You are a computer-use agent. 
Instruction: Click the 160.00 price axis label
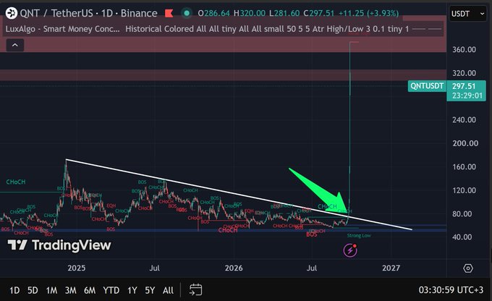[x=464, y=166]
